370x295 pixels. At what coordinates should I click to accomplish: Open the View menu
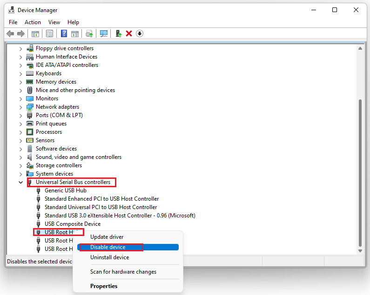54,22
